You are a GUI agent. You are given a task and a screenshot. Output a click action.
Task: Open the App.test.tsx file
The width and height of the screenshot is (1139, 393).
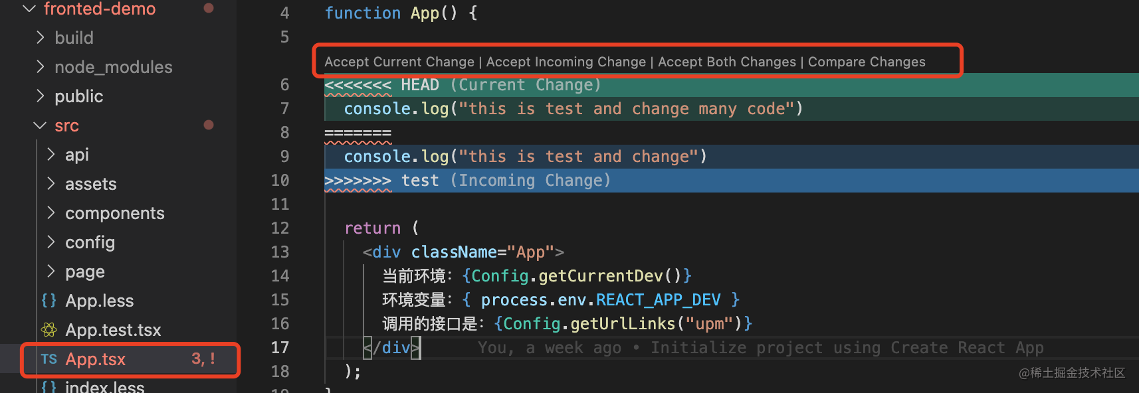tap(113, 330)
